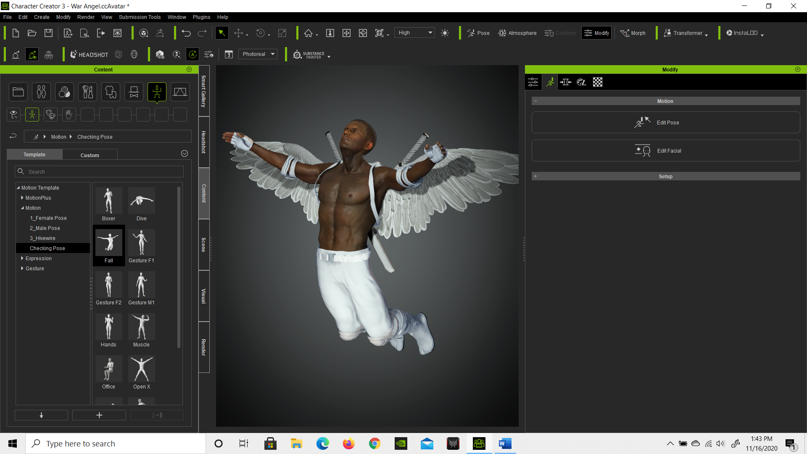Select the arrow selection tool
Screen dimensions: 807x454
point(222,33)
